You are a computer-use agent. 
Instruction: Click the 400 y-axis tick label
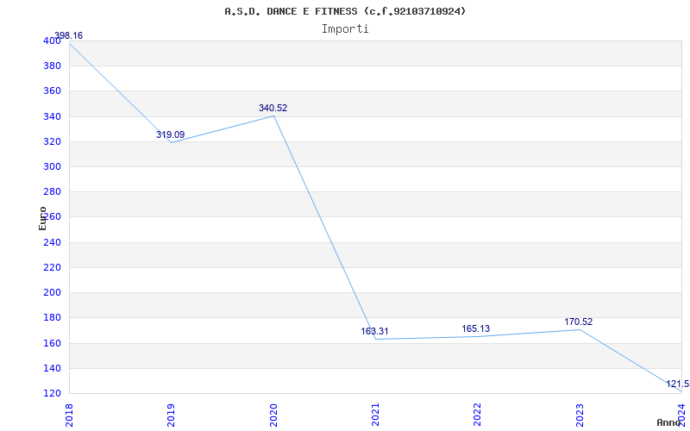52,41
